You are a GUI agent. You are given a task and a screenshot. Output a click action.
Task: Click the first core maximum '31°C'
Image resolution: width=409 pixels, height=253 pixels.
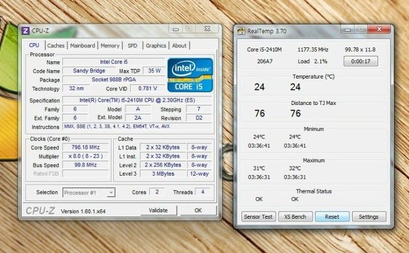coord(259,168)
